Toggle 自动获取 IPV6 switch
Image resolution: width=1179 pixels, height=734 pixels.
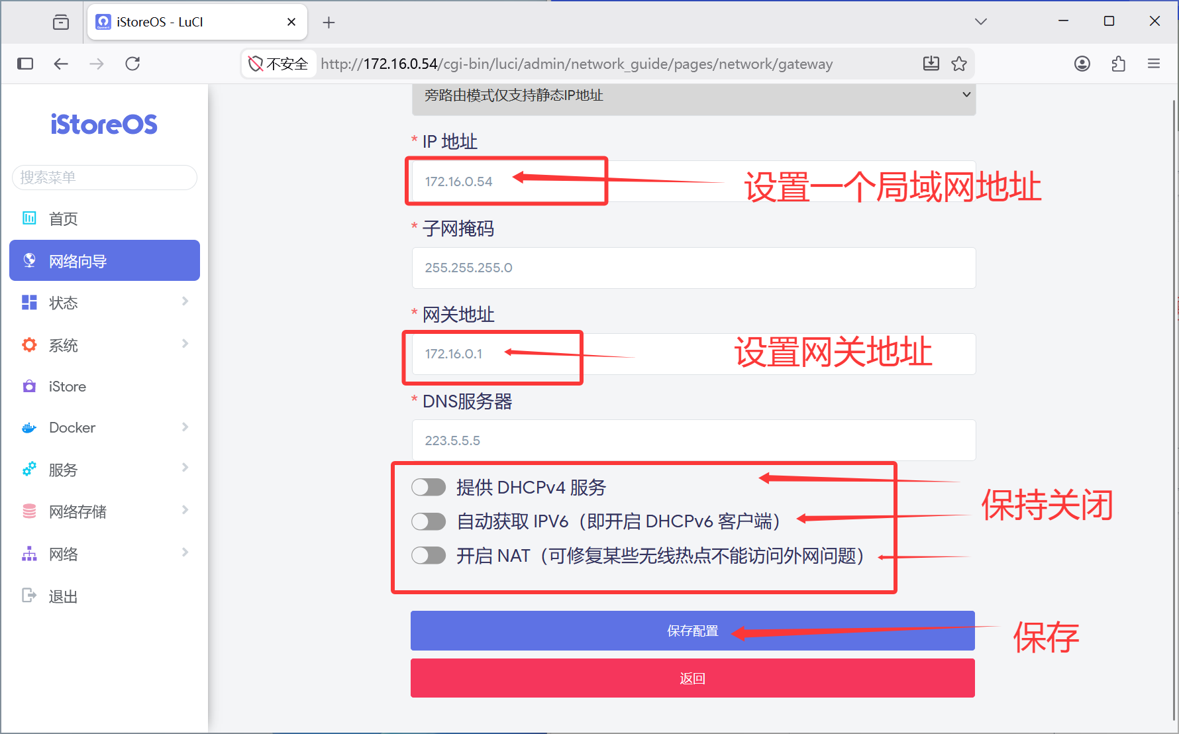(x=429, y=521)
